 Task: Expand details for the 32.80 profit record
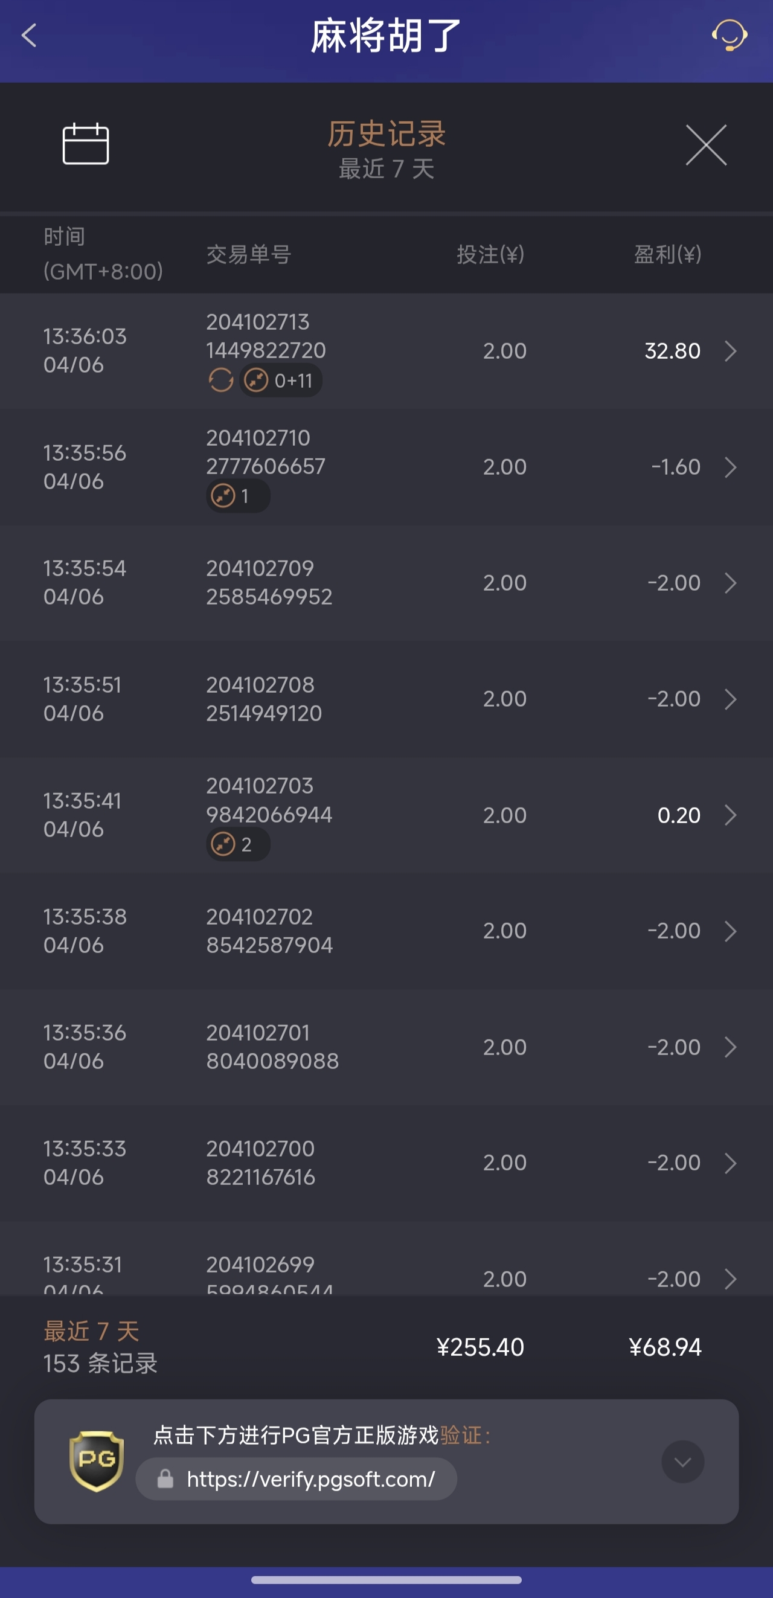(x=730, y=351)
